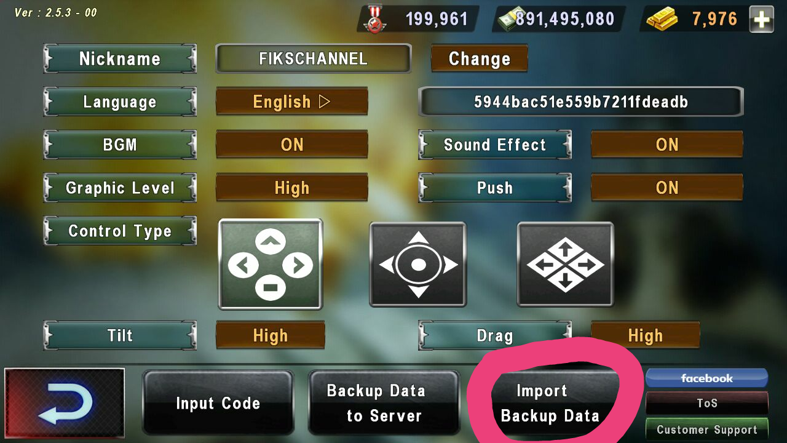Open the facebook link button

pyautogui.click(x=707, y=378)
